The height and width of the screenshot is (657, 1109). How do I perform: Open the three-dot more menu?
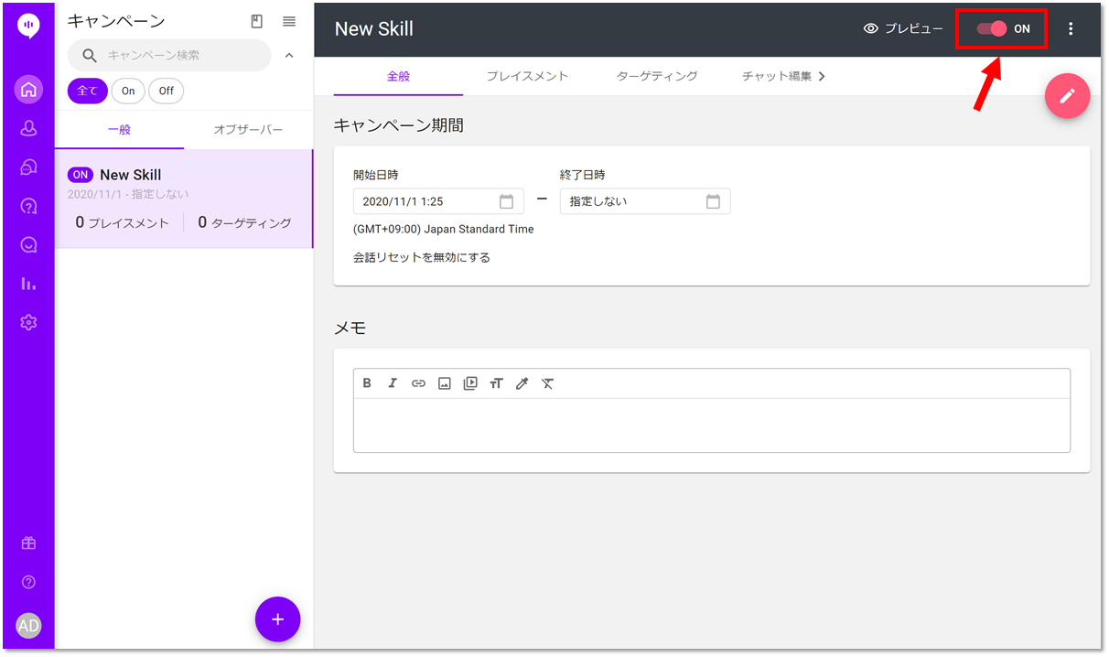1071,29
